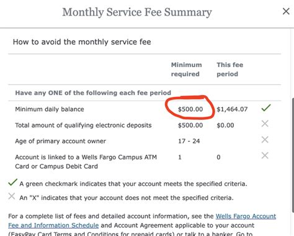Click 'Total amount of qualifying electronic deposits' label
This screenshot has height=236, width=294.
click(x=83, y=125)
